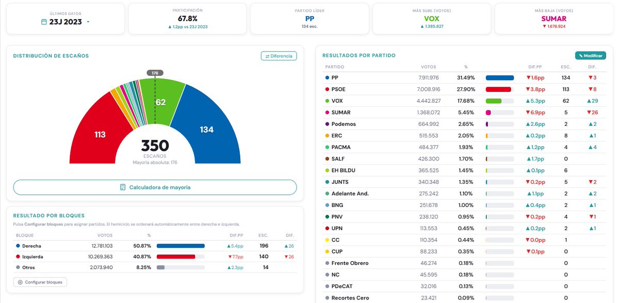This screenshot has width=619, height=303.
Task: Click the Diferencia toggle button
Action: (x=279, y=56)
